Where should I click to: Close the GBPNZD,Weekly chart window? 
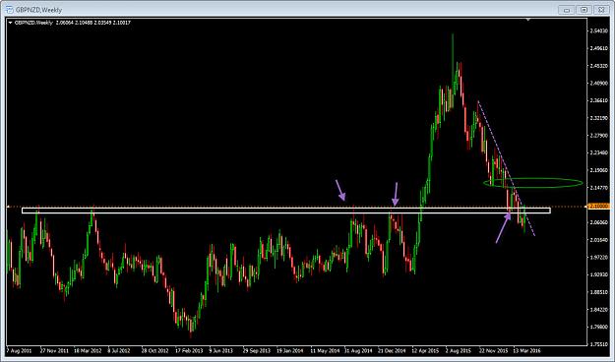pyautogui.click(x=601, y=10)
